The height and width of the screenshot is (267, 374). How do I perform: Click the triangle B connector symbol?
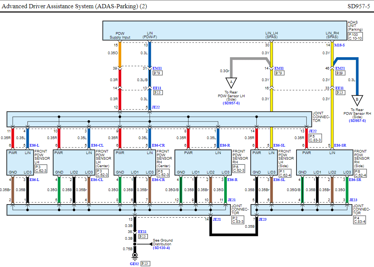357,100
